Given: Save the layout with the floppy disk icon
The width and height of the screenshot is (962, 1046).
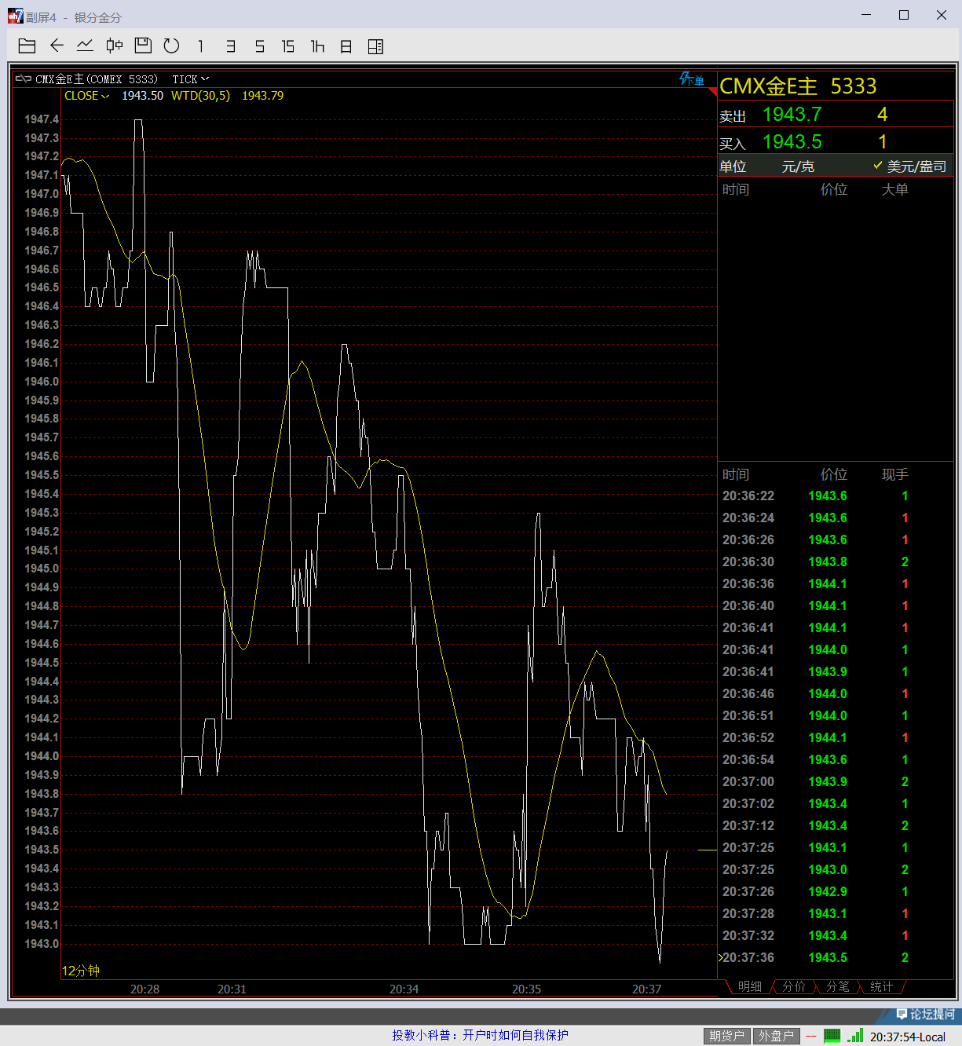Looking at the screenshot, I should 143,46.
